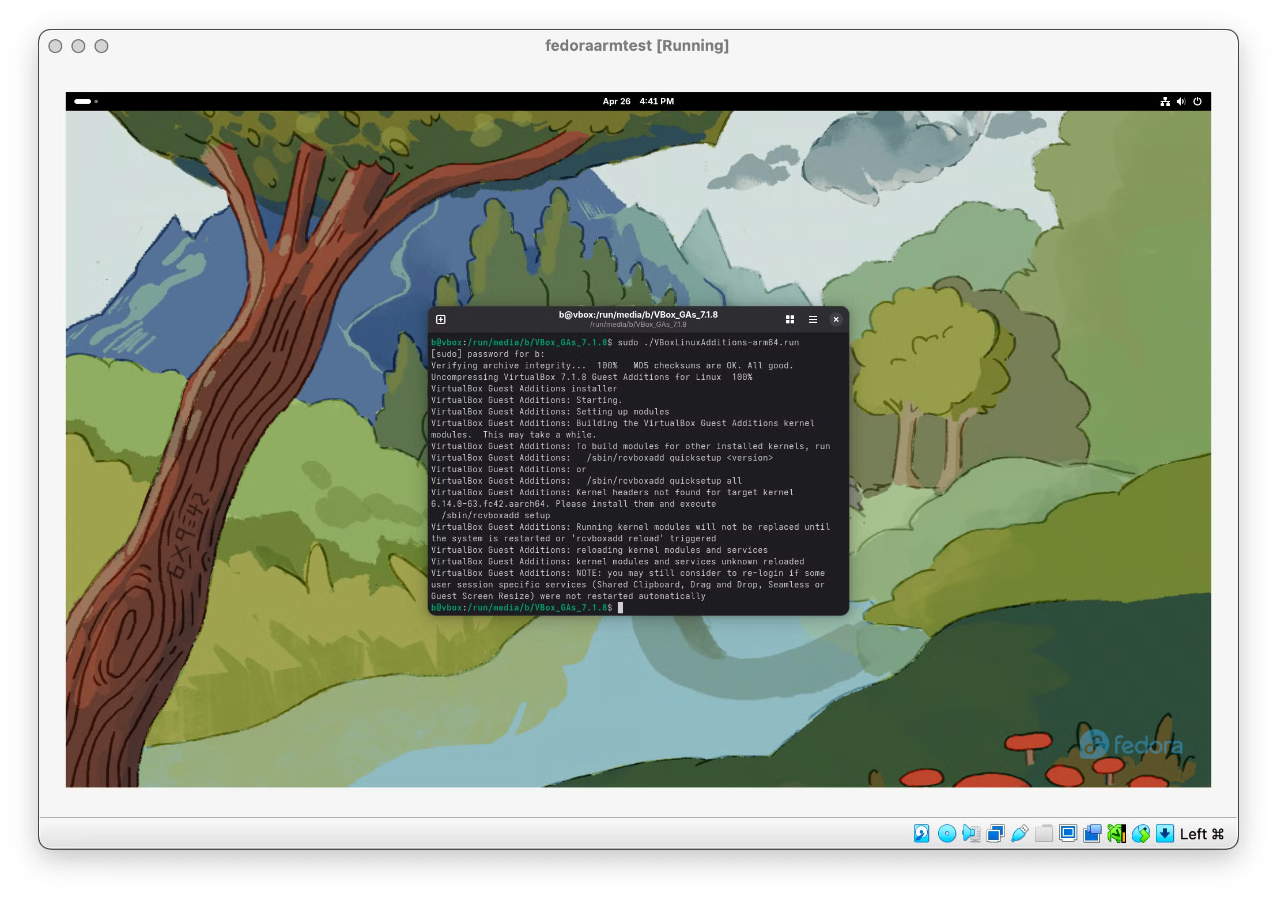Click the virtualization feature turtle icon
The image size is (1277, 897).
coord(1117,834)
